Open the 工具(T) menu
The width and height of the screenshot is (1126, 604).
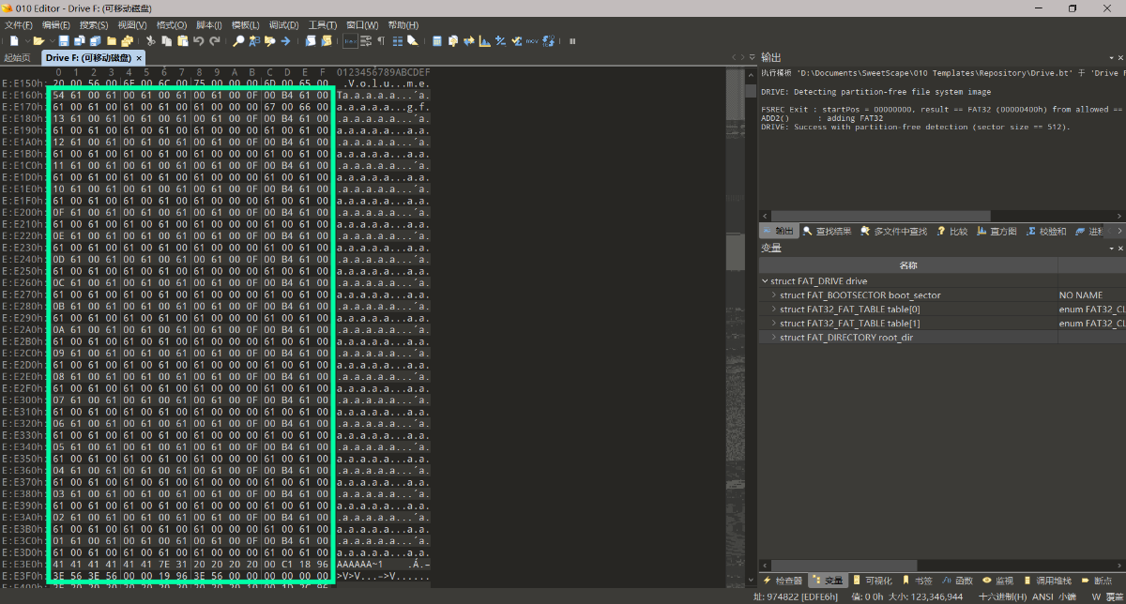click(322, 25)
